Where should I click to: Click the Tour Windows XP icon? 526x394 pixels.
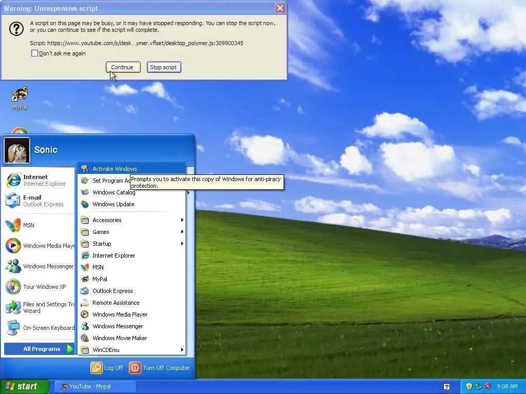coord(13,287)
